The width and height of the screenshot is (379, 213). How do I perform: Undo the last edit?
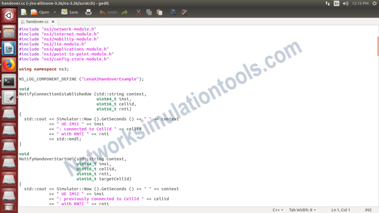coord(108,12)
